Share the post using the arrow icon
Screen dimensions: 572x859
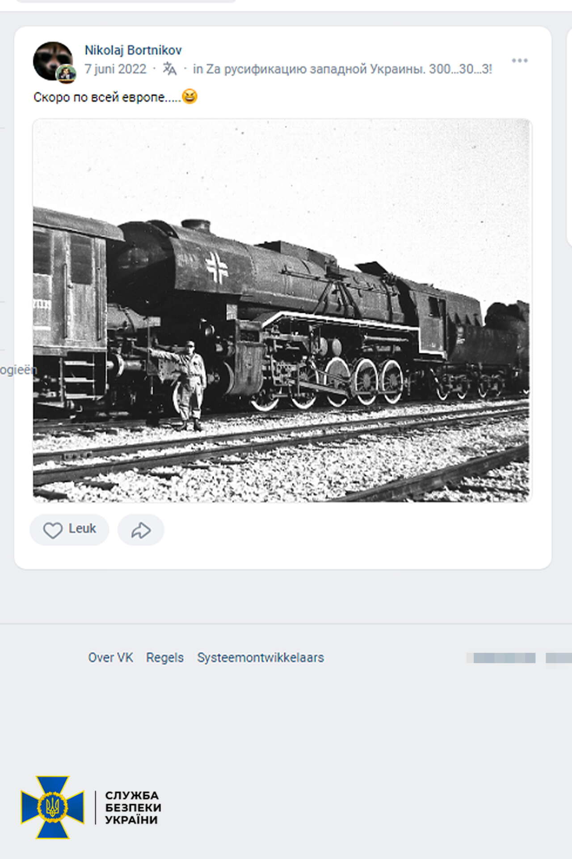coord(141,530)
